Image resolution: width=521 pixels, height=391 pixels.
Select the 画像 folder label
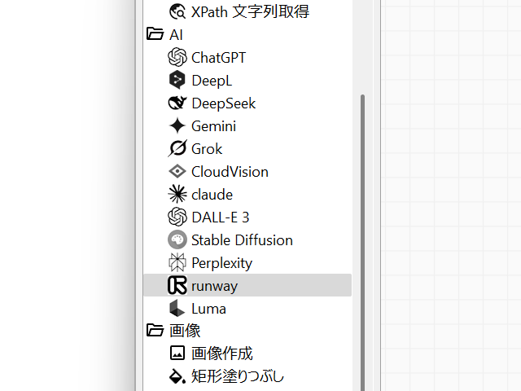(x=185, y=331)
